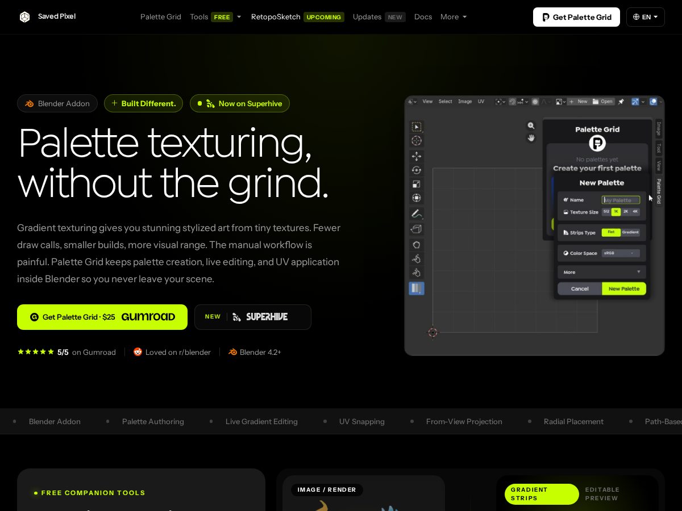Select the Annotate pencil tool
Viewport: 682px width, 511px height.
click(417, 214)
